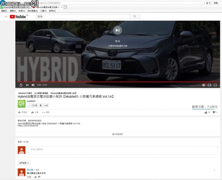Expand the description with 顯示完整資訊
This screenshot has height=180, width=222.
117,134
